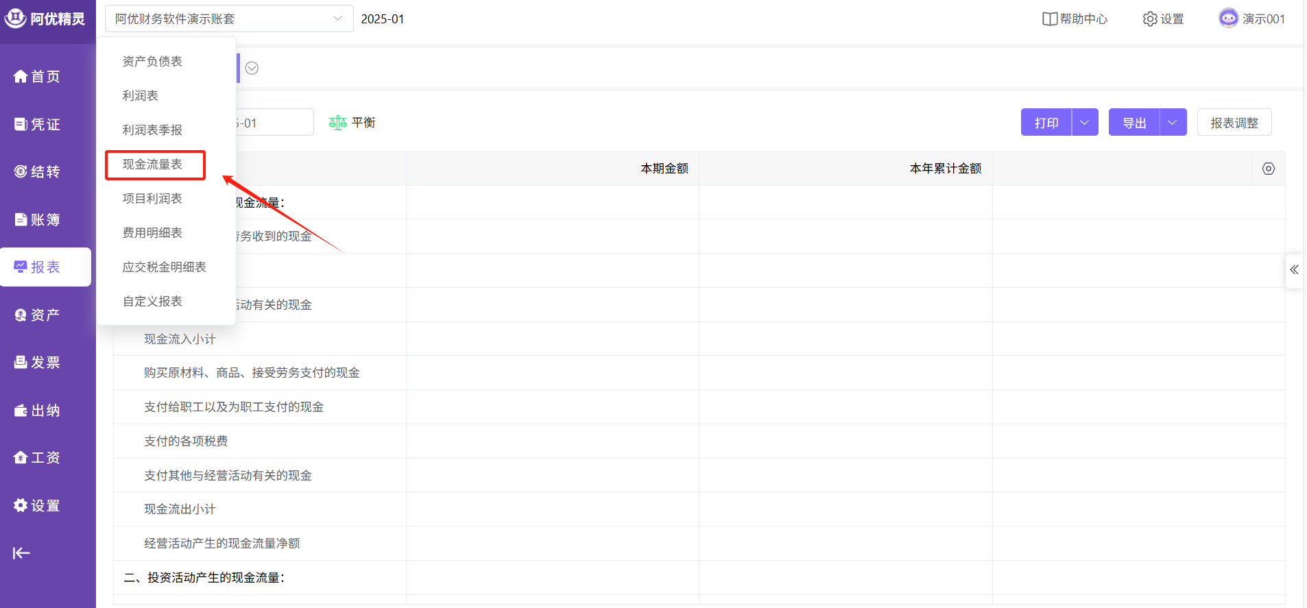1307x608 pixels.
Task: Select 资产负债表 from the report menu
Action: pos(153,62)
